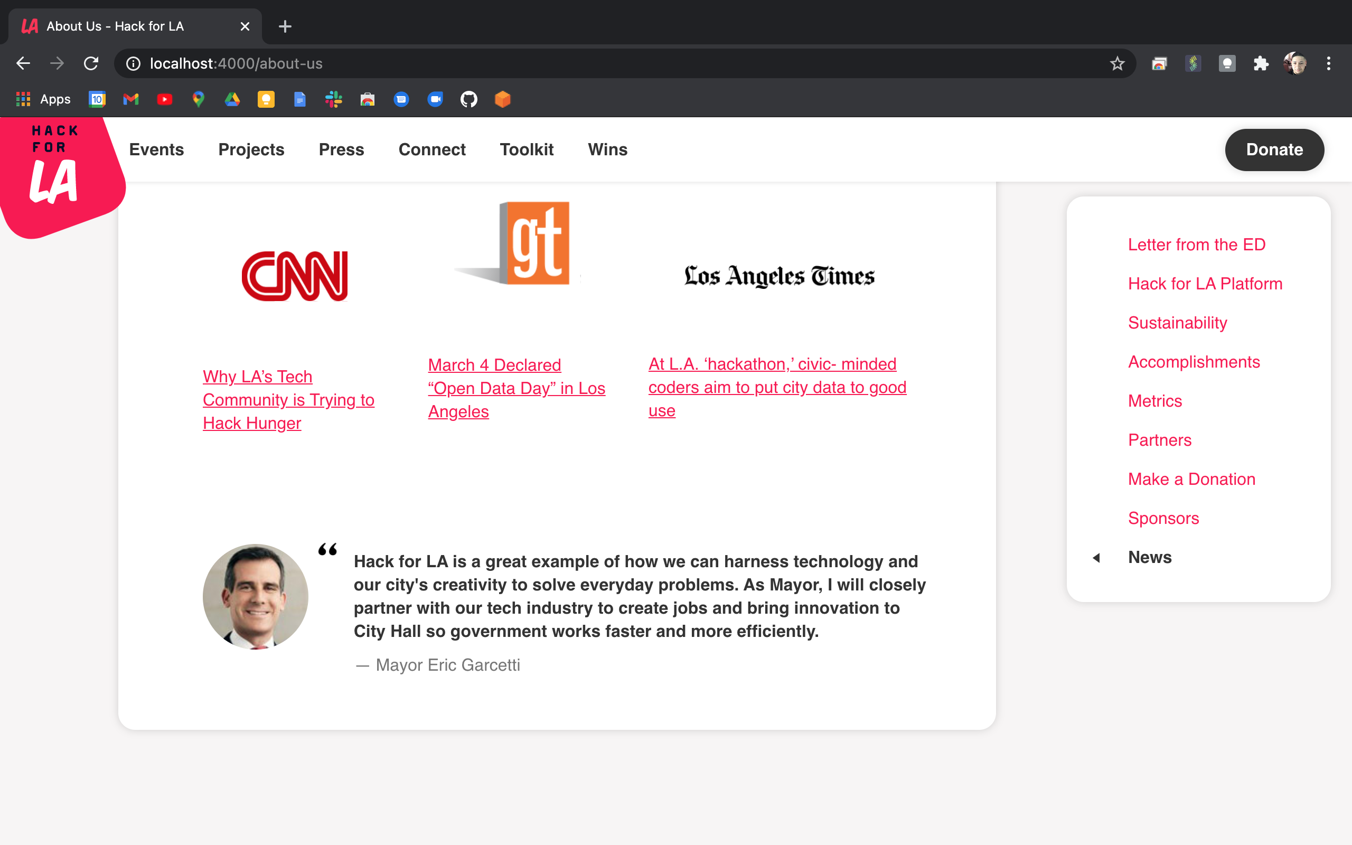Jump to Accomplishments in the sidebar

tap(1194, 362)
